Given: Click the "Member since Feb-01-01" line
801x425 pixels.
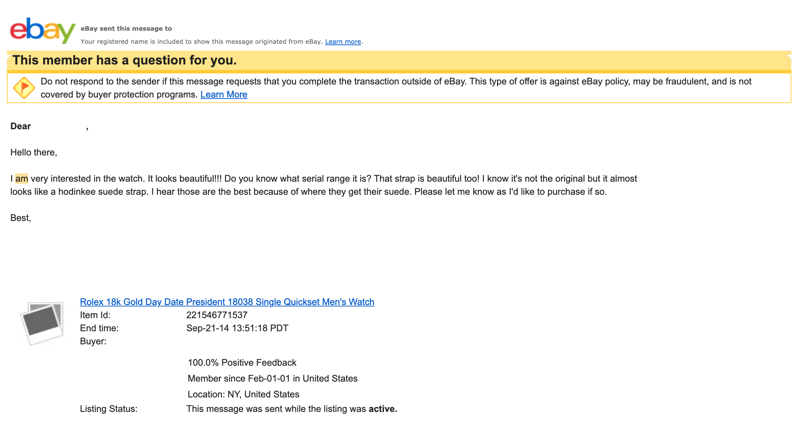Looking at the screenshot, I should [272, 378].
